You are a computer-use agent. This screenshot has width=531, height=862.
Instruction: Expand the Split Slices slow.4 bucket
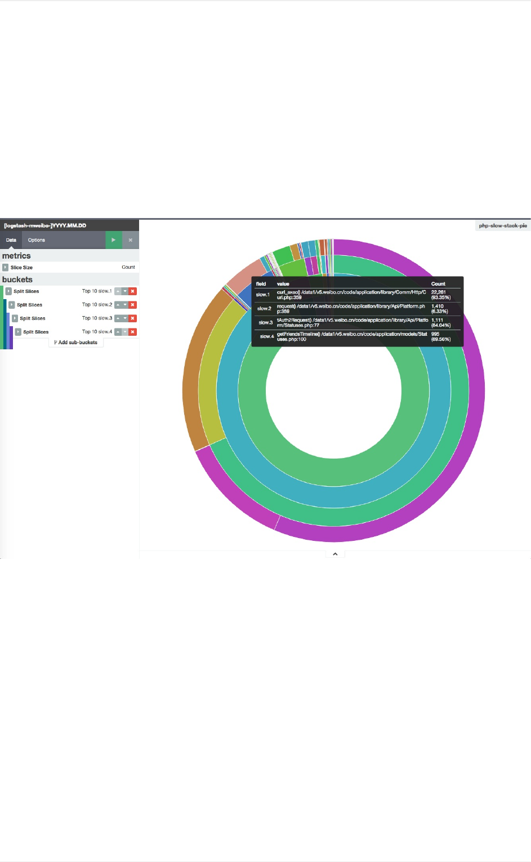(x=19, y=332)
